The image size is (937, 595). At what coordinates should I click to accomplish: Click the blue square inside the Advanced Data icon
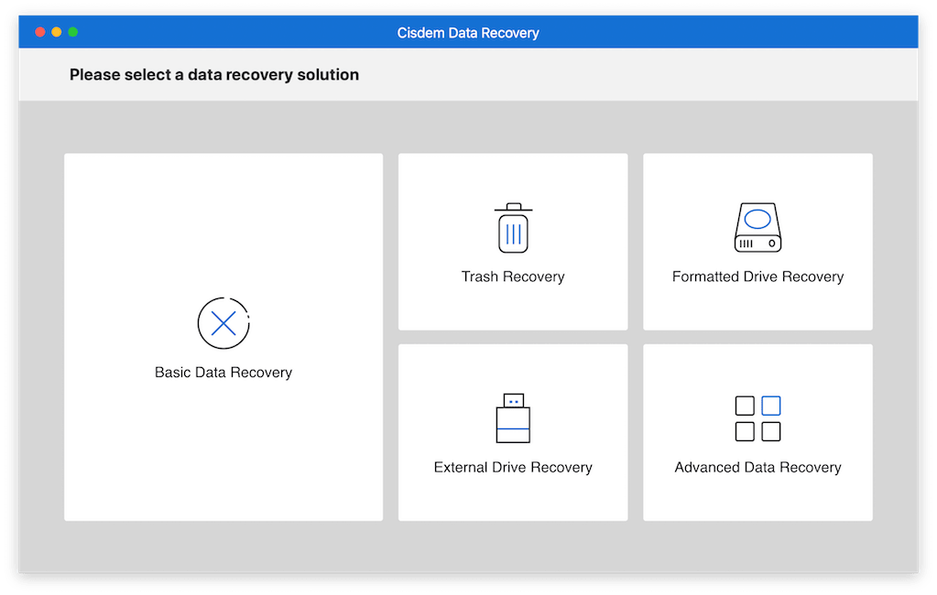point(770,404)
